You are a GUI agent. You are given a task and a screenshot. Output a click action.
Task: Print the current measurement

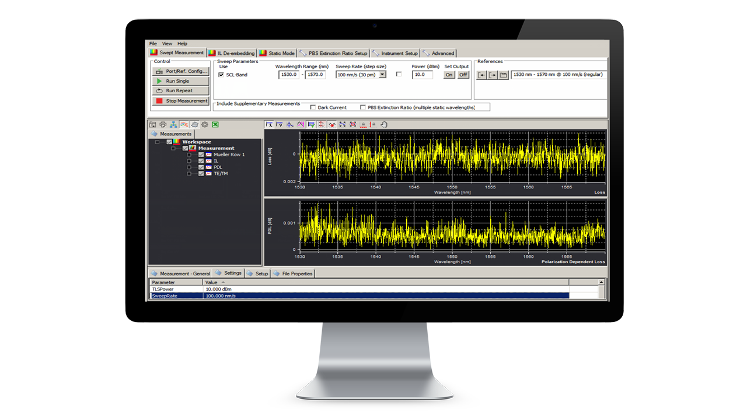pyautogui.click(x=164, y=124)
